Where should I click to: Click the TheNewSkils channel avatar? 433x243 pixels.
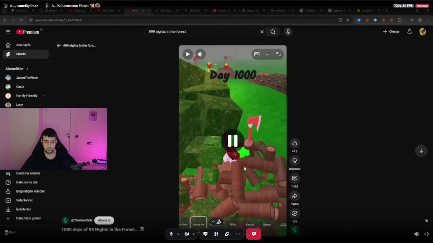coord(65,220)
